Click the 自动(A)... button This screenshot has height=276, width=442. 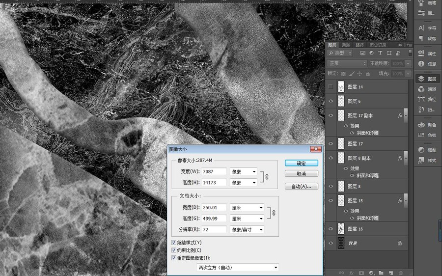[302, 186]
